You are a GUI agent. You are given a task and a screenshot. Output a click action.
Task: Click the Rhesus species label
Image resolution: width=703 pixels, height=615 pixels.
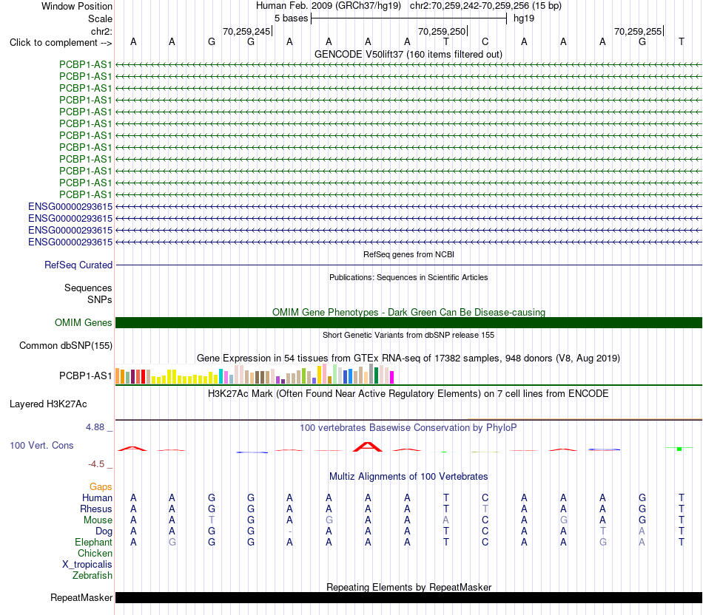tap(96, 509)
